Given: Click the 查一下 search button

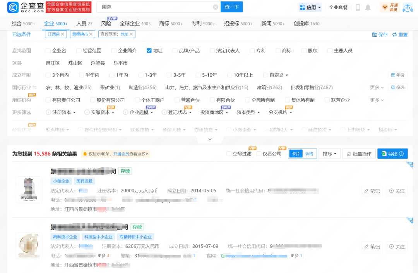Looking at the screenshot, I should pyautogui.click(x=232, y=7).
